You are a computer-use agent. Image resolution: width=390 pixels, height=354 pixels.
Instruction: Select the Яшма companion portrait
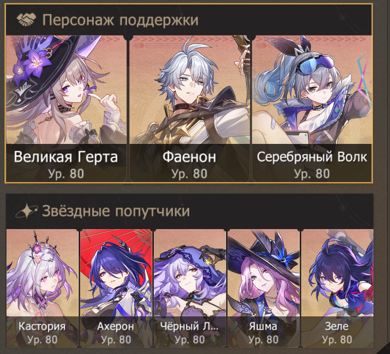click(263, 288)
